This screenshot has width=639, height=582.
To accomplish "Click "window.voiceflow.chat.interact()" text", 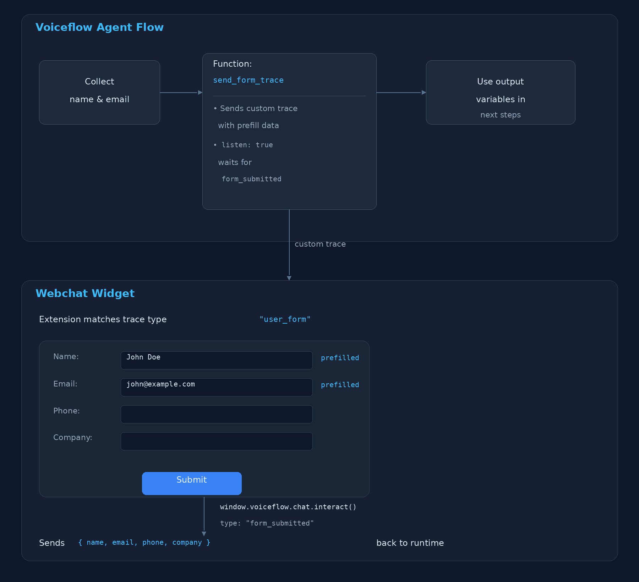I will 288,507.
